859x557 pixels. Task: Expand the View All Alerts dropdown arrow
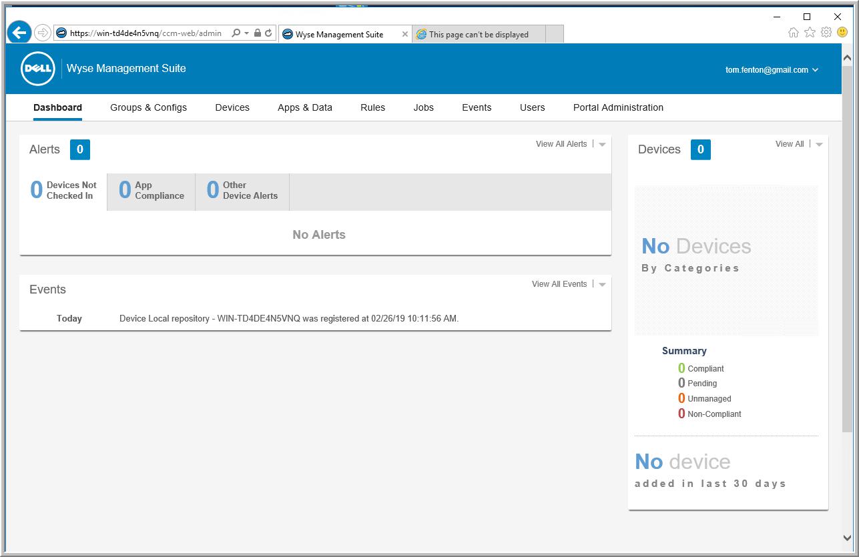coord(602,145)
